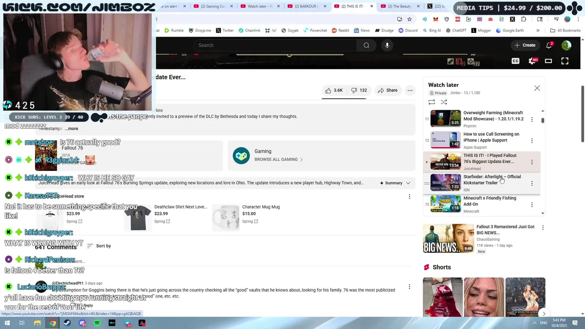Open the Browse All Gaming chevron link
The width and height of the screenshot is (585, 329).
click(x=278, y=159)
